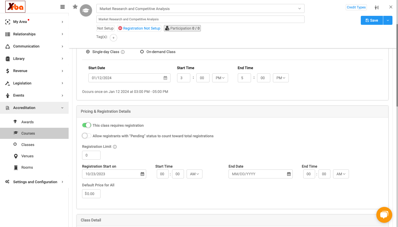Open registration End Time AM/PM dropdown
398x227 pixels.
341,174
